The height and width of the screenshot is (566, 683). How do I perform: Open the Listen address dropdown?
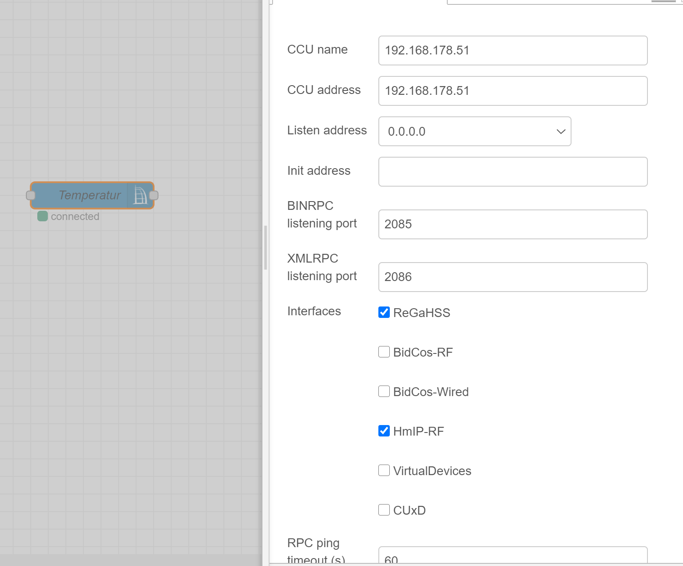click(x=474, y=131)
